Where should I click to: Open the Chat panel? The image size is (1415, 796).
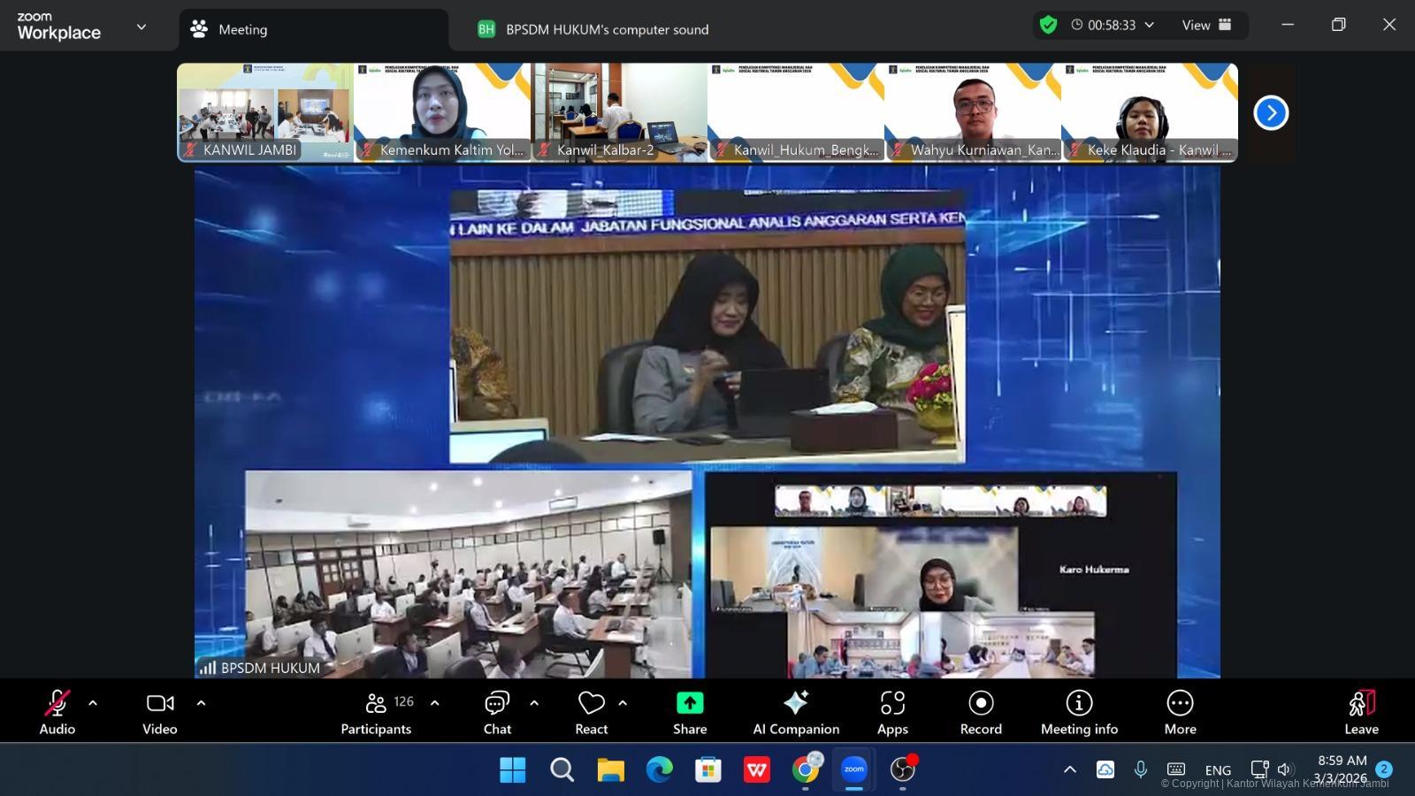[497, 712]
